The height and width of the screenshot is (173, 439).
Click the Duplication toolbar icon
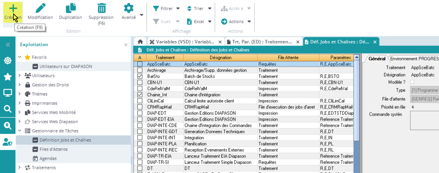tap(71, 9)
